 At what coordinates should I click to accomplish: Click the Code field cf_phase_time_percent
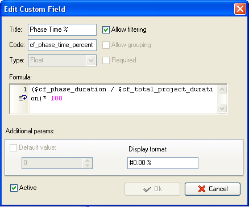click(62, 45)
